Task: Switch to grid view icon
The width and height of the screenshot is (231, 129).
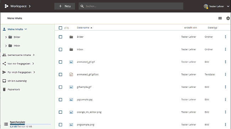Action: click(220, 18)
